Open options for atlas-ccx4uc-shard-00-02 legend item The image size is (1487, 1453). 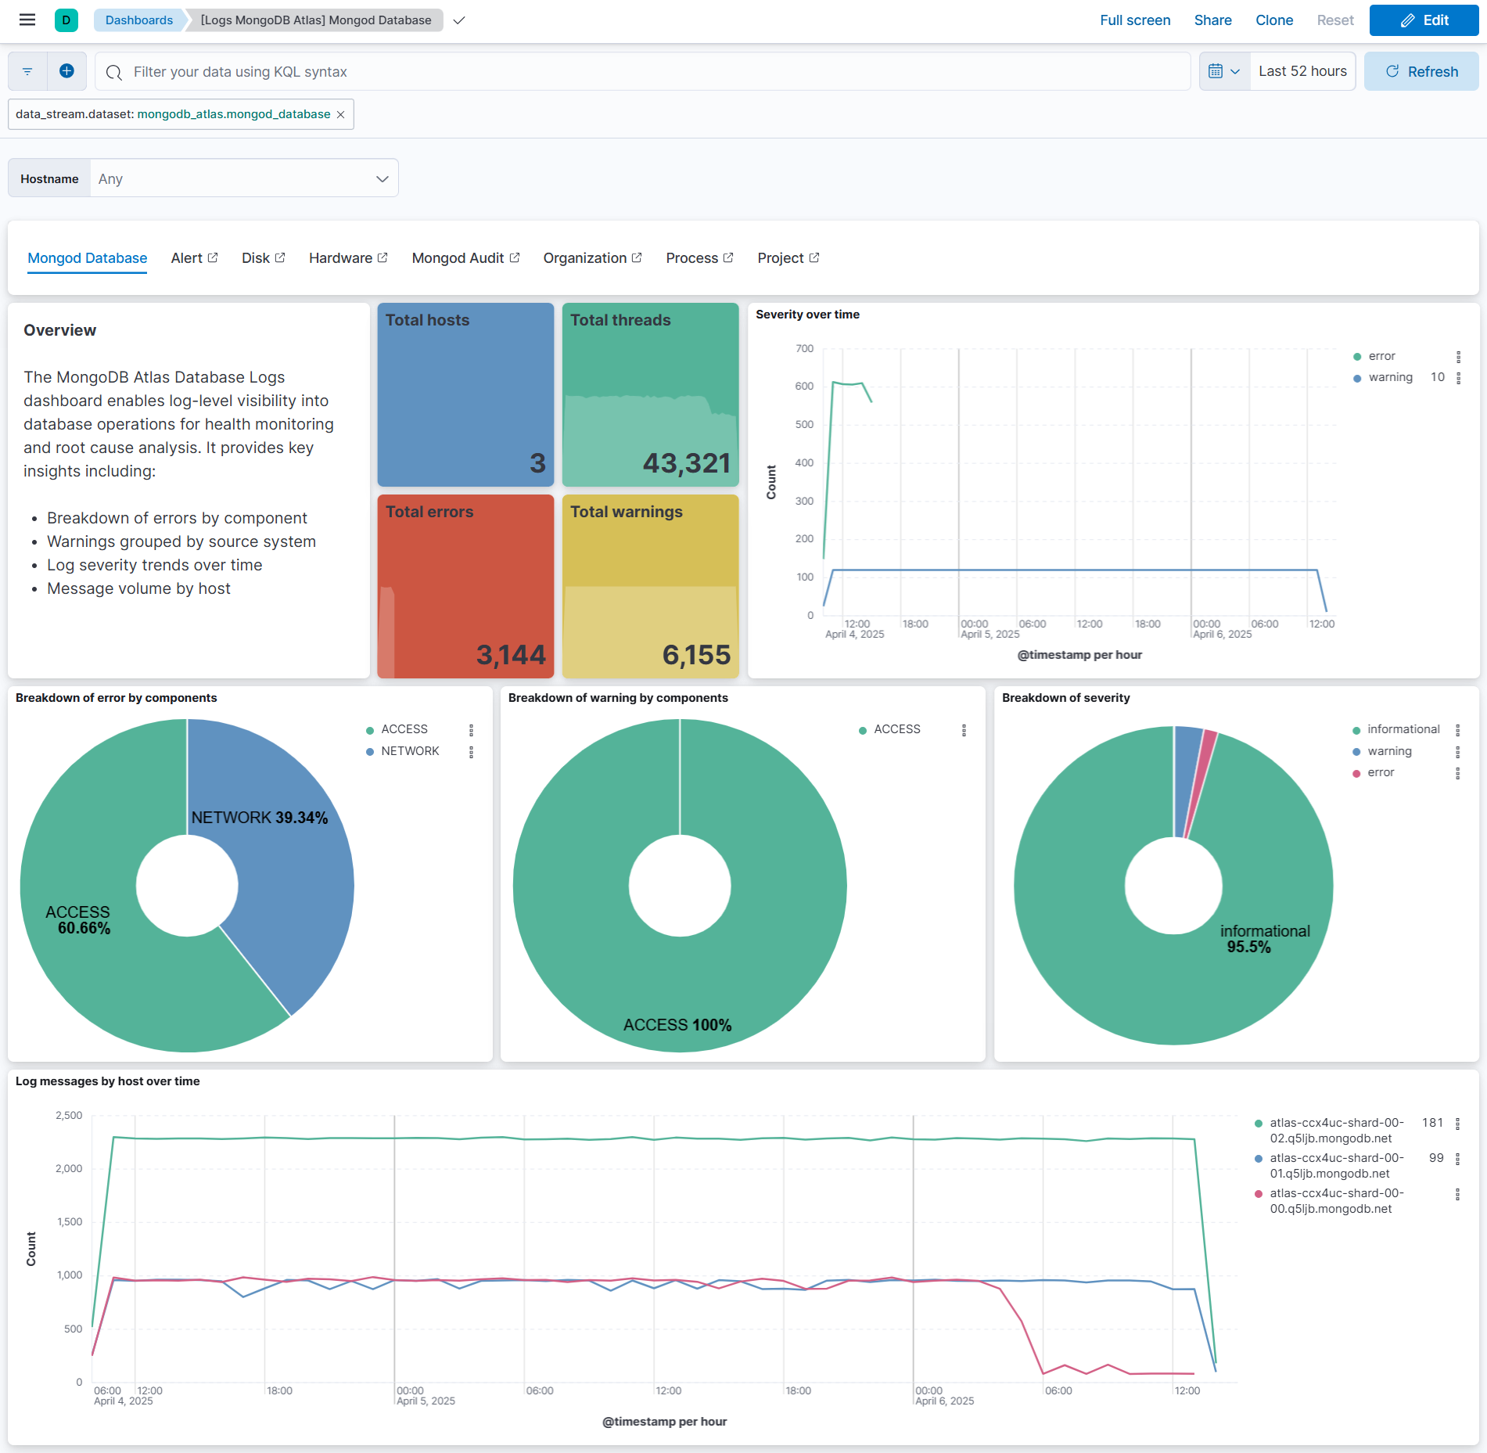pos(1458,1124)
